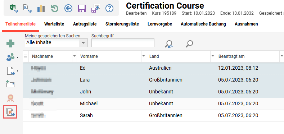Viewport: 284px width, 134px height.
Task: Open the Nachname column filter arrow
Action: click(x=75, y=56)
